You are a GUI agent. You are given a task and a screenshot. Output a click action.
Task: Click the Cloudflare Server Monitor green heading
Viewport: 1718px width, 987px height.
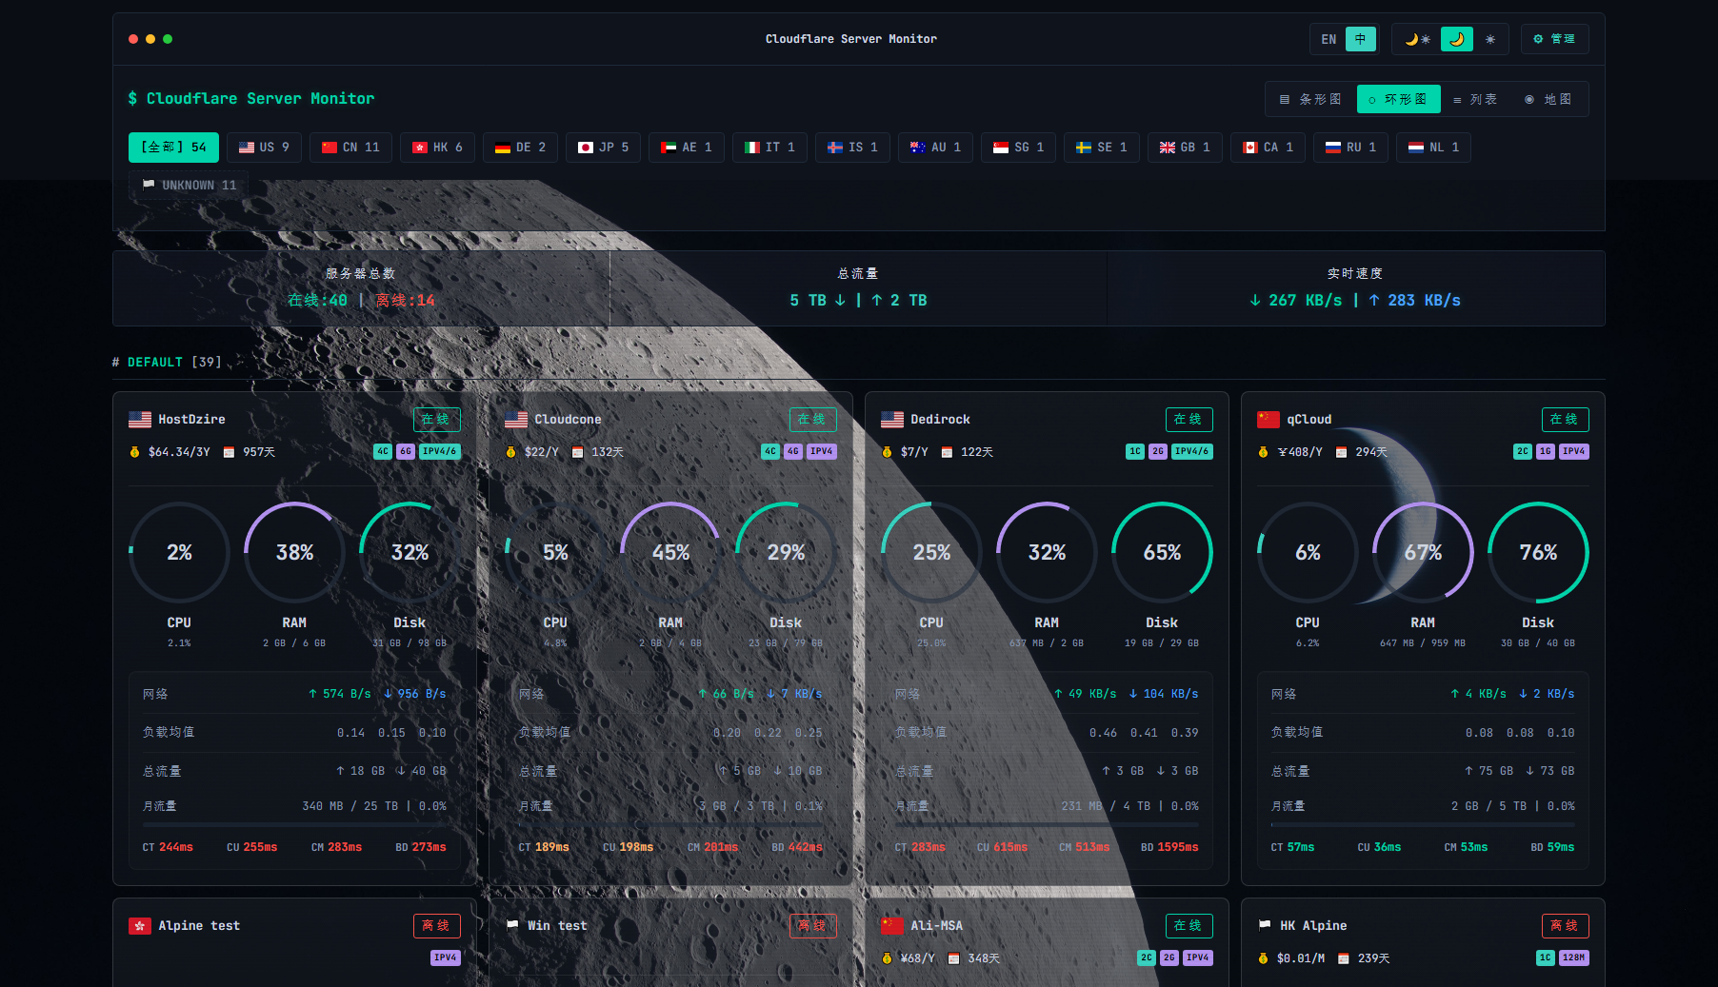click(251, 99)
